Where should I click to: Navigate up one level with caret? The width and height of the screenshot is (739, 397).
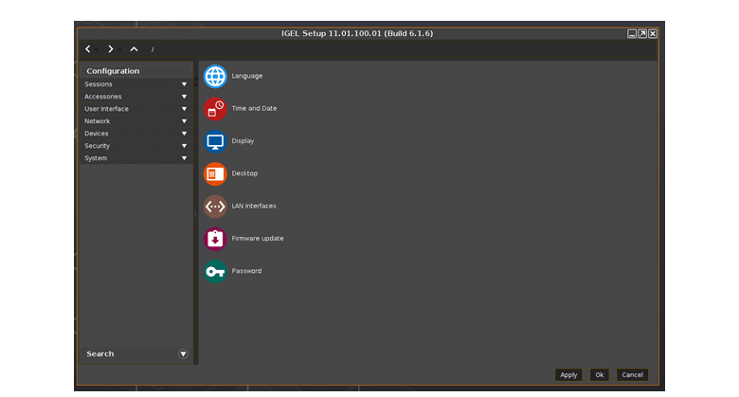(134, 49)
